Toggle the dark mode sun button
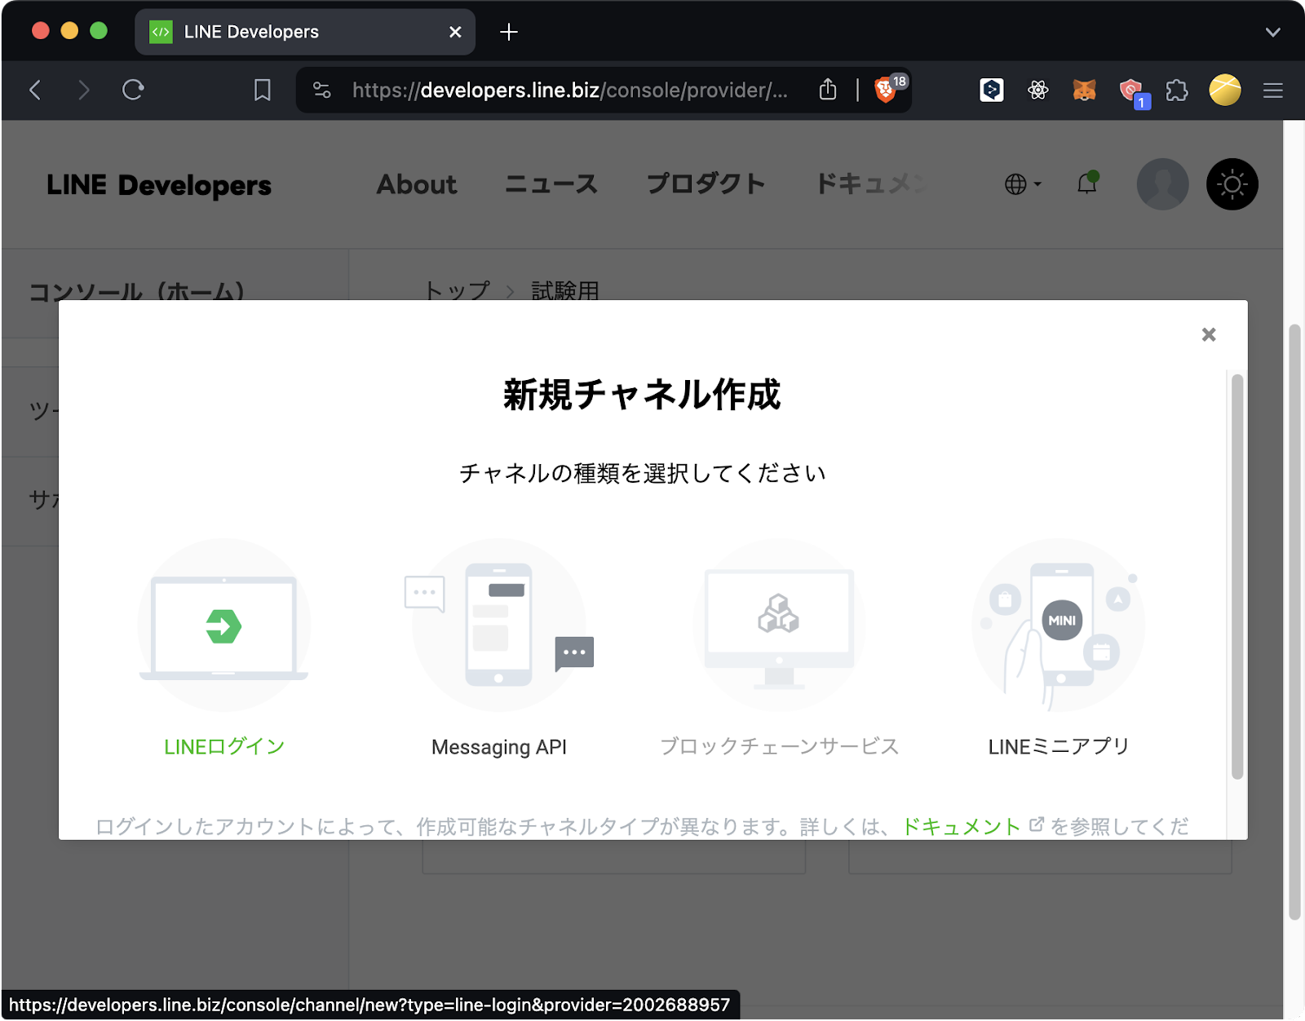Image resolution: width=1305 pixels, height=1021 pixels. tap(1232, 184)
